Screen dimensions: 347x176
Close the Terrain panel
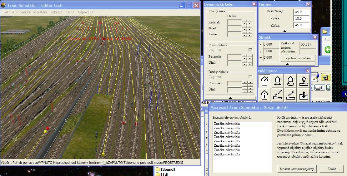point(308,4)
